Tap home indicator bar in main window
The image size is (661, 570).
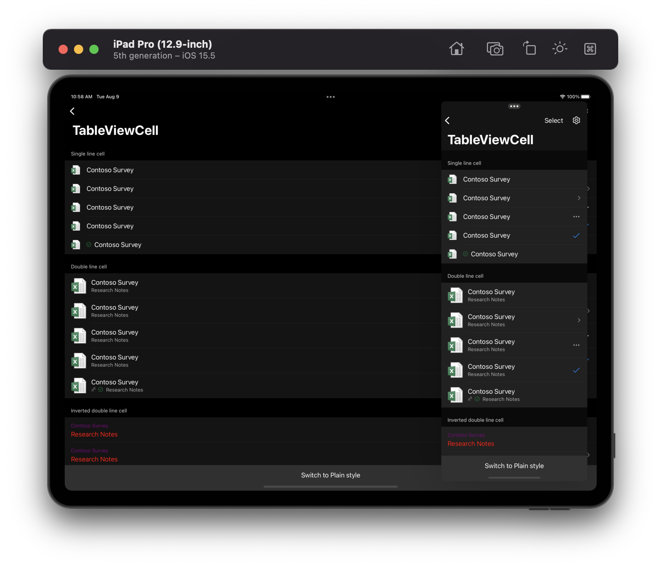330,487
